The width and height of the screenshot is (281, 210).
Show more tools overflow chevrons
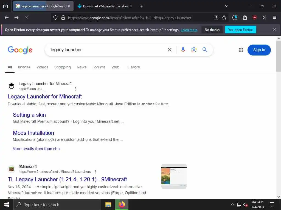pyautogui.click(x=264, y=17)
